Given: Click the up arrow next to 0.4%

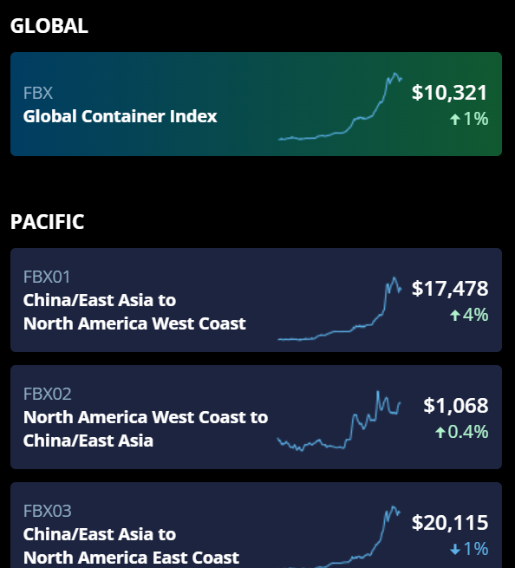Looking at the screenshot, I should pyautogui.click(x=440, y=432).
